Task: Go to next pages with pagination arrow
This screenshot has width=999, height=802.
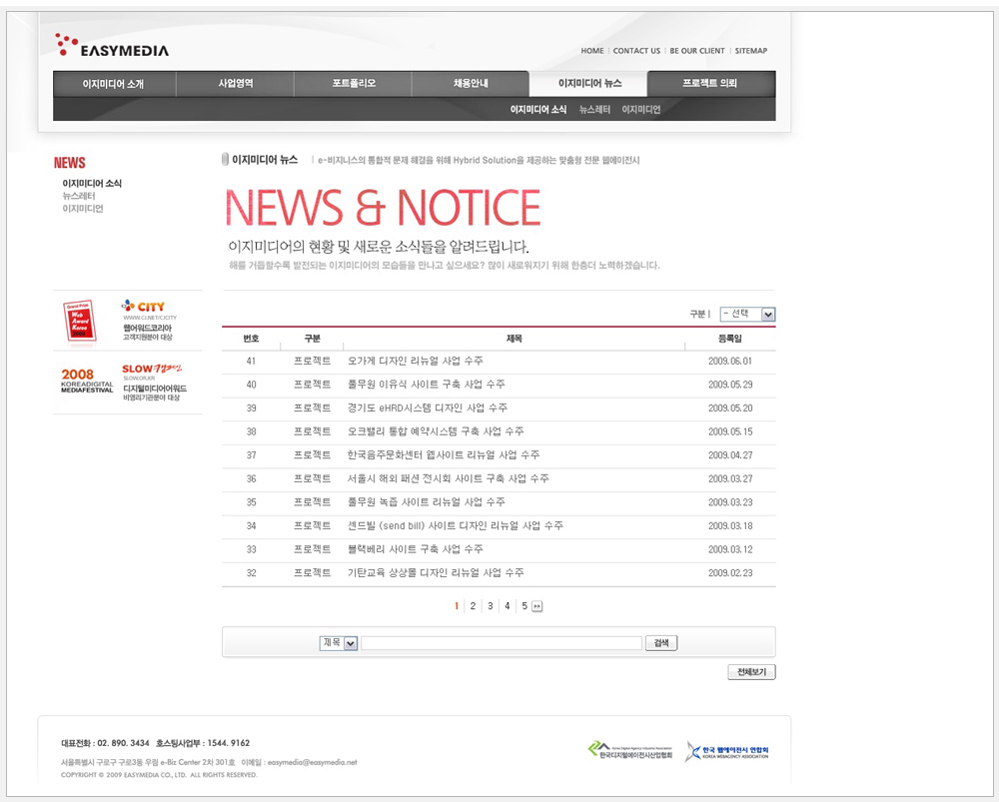Action: [x=537, y=606]
